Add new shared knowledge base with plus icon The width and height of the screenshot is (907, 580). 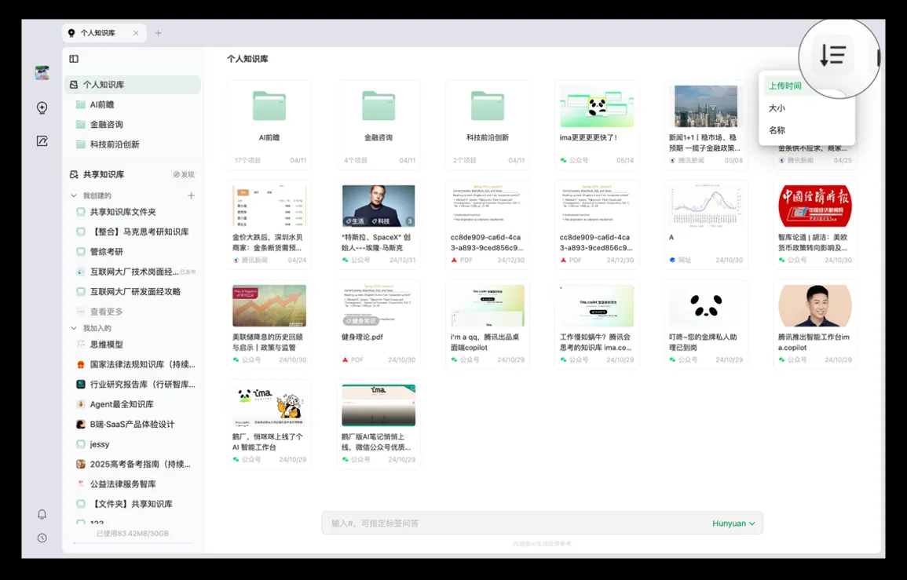tap(191, 195)
